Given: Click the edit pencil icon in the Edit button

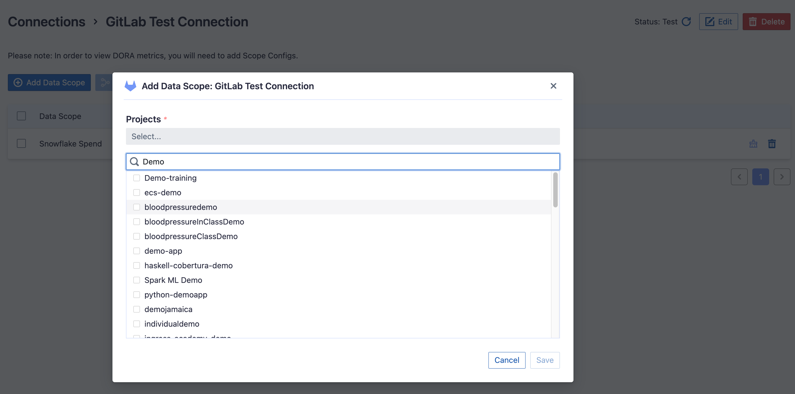Looking at the screenshot, I should pos(710,22).
